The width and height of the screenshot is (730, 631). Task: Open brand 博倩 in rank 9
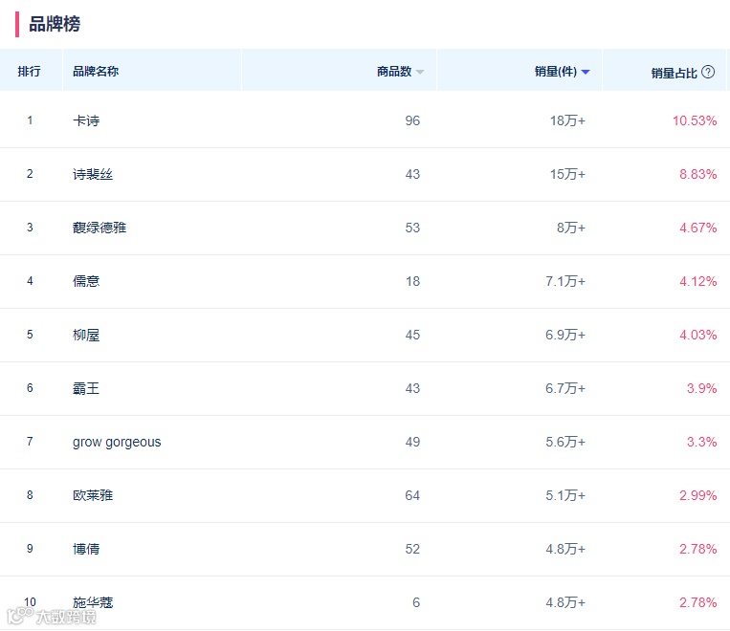[86, 549]
